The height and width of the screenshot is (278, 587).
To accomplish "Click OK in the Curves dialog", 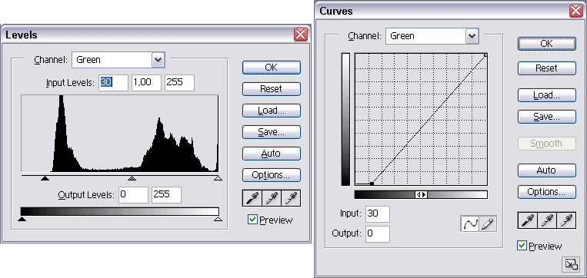I will click(547, 43).
